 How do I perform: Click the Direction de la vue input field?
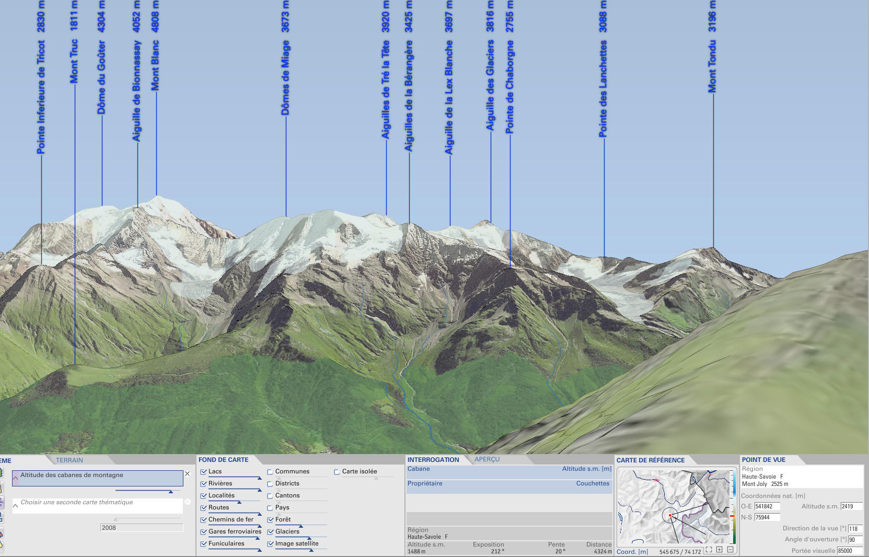854,529
